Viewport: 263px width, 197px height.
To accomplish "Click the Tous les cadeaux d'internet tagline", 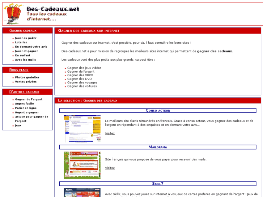I will (x=47, y=16).
